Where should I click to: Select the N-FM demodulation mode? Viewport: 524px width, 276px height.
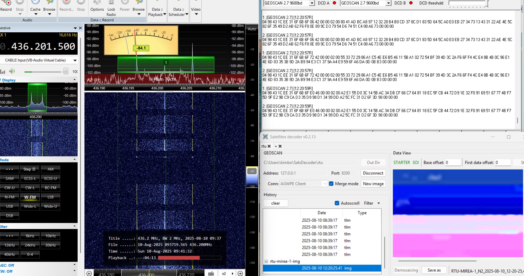[x=10, y=197]
